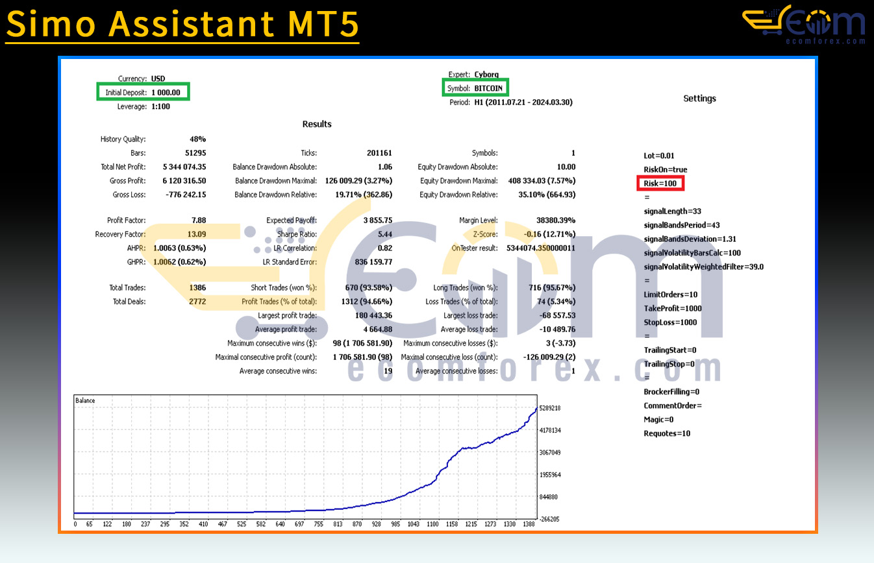Screen dimensions: 874x563
Task: Select Maximal consecutive loss '-126 009.29 (2)'
Action: tap(550, 357)
